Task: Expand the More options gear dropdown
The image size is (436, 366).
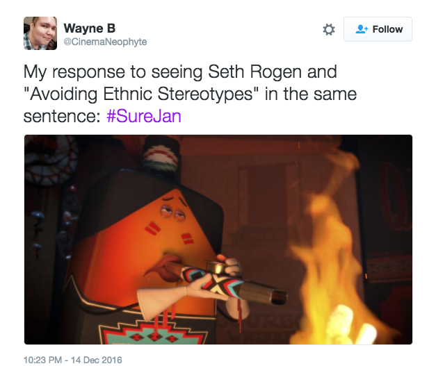Action: pos(329,29)
